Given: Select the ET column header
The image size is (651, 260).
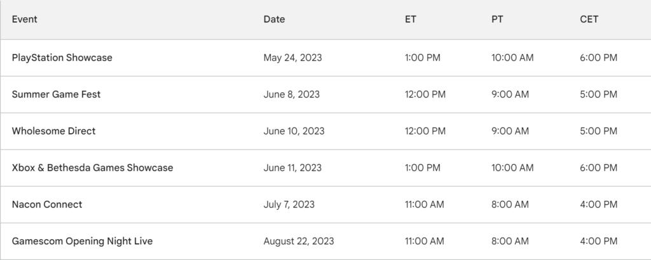Looking at the screenshot, I should [x=410, y=20].
